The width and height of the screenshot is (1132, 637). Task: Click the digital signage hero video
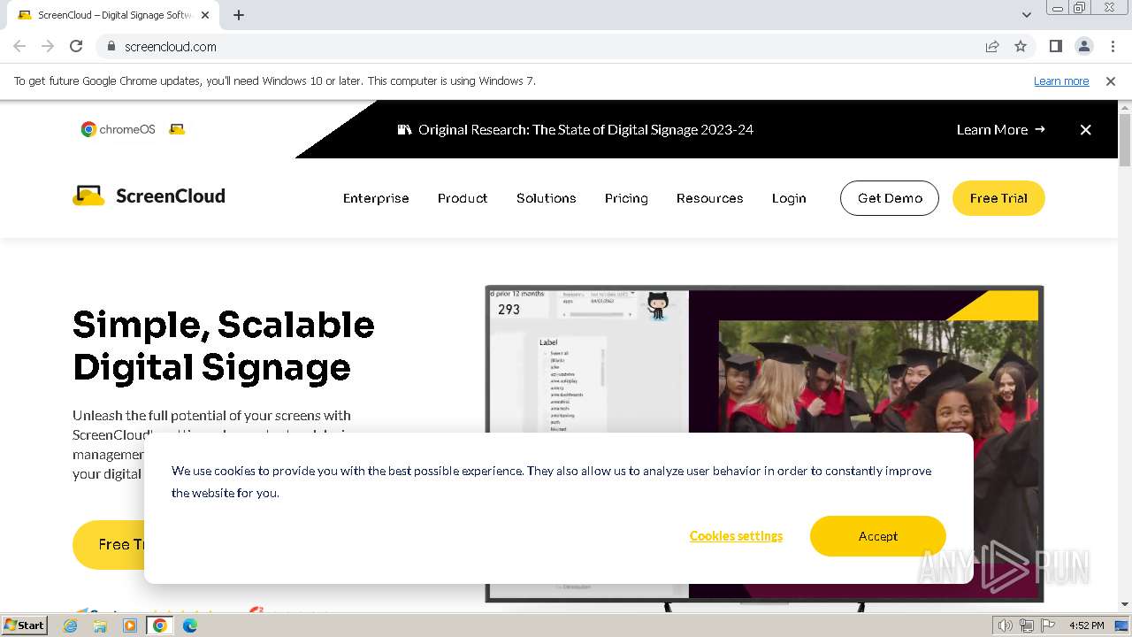point(764,442)
